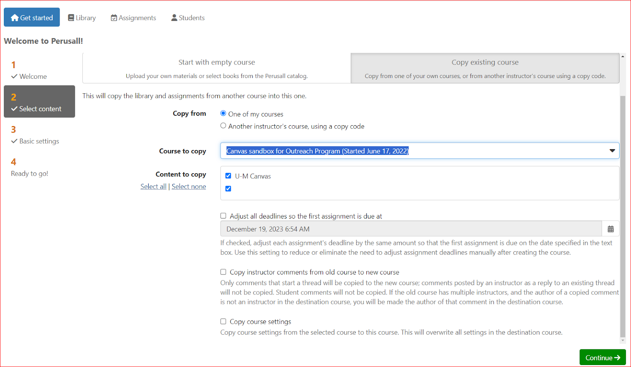
Task: Click the vertical scrollbar thumb
Action: [x=623, y=217]
